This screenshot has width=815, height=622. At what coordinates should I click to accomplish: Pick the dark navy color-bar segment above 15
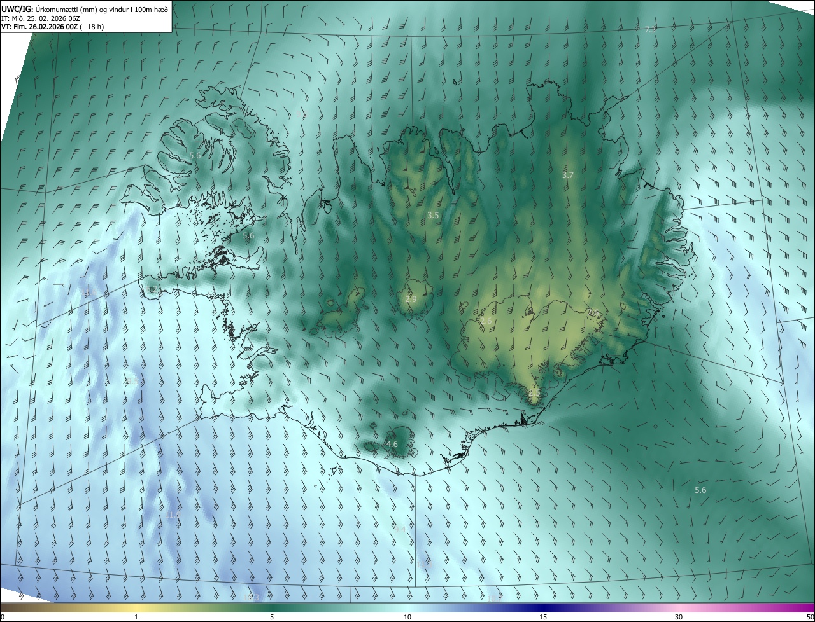(543, 607)
